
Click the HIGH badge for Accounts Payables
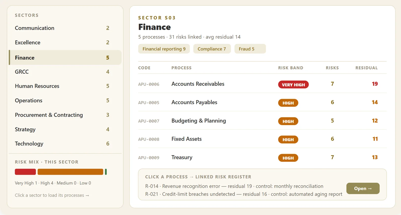288,103
